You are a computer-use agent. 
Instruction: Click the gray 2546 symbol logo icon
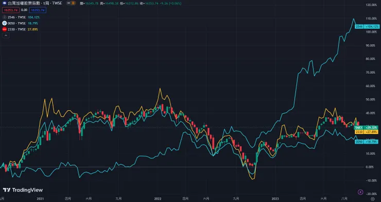click(4, 17)
